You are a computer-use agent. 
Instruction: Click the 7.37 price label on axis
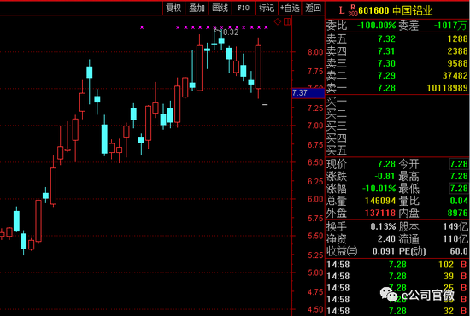click(308, 93)
